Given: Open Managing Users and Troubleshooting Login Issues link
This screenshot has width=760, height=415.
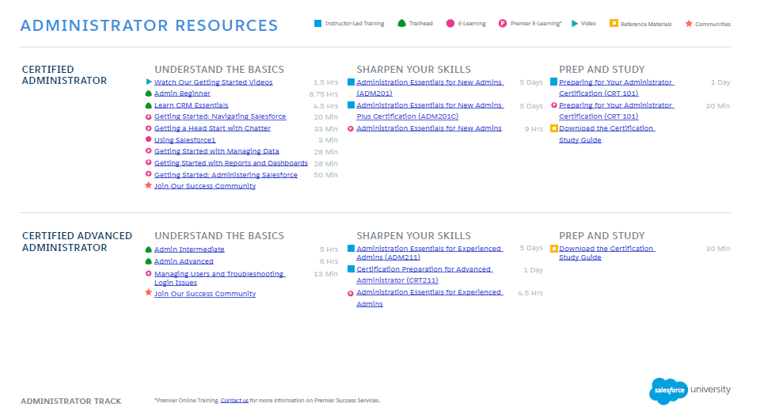Looking at the screenshot, I should click(x=219, y=278).
